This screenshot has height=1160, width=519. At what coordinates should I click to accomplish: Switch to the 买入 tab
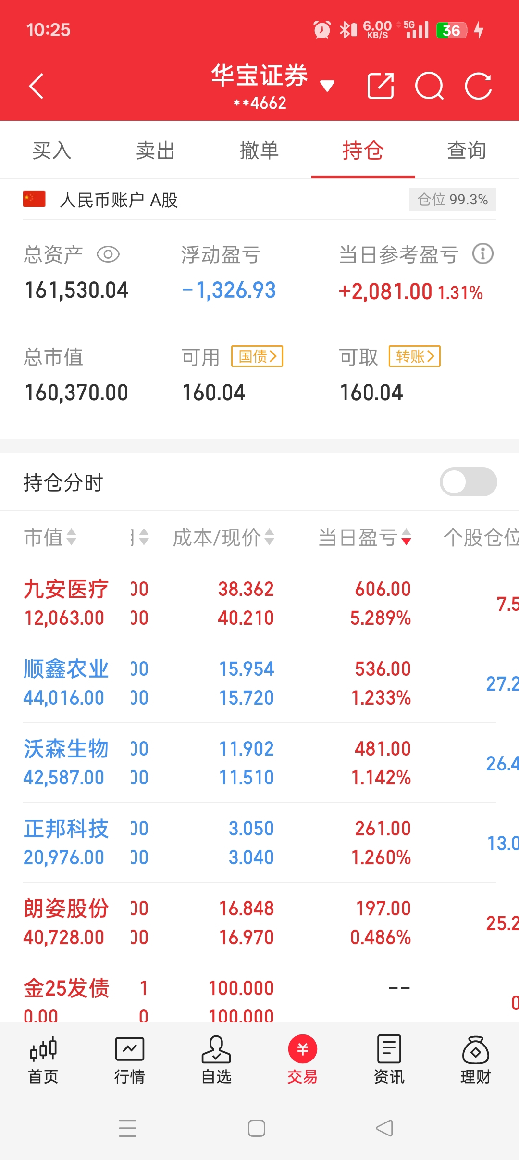(x=52, y=151)
